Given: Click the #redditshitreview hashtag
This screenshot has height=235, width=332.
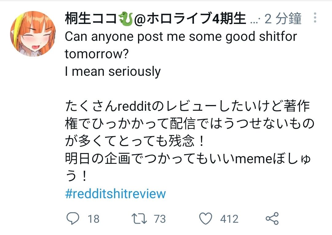Looking at the screenshot, I should click(x=116, y=194).
